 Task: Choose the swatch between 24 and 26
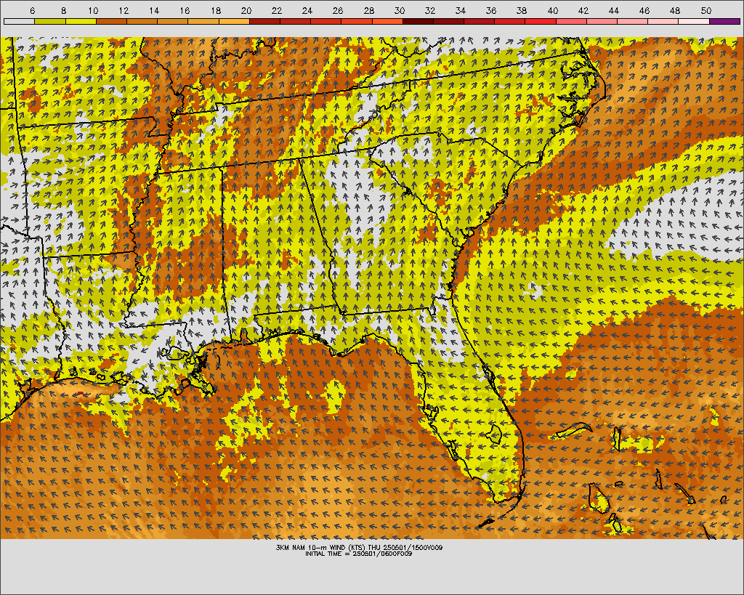coord(326,21)
